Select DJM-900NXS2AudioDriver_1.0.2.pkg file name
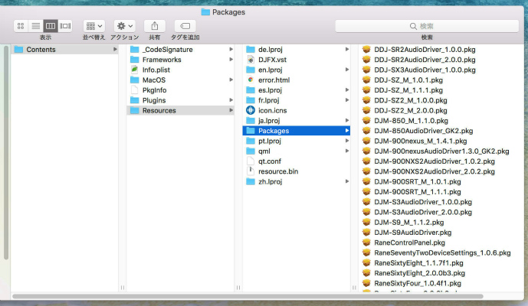The image size is (528, 306). pos(435,161)
